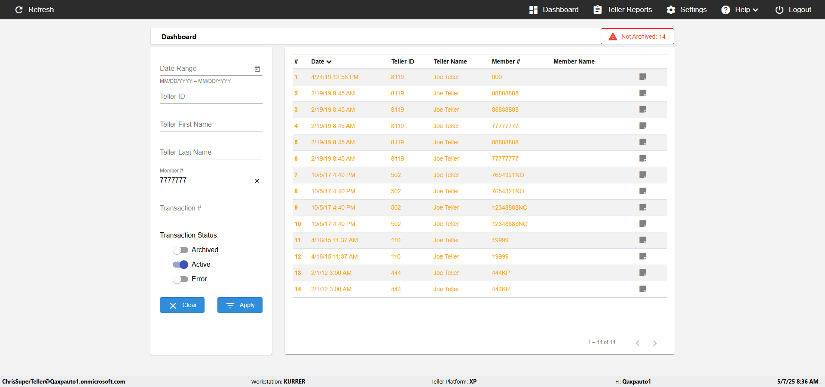Screen dimensions: 825x387
Task: Clear the Member # field value
Action: click(257, 181)
